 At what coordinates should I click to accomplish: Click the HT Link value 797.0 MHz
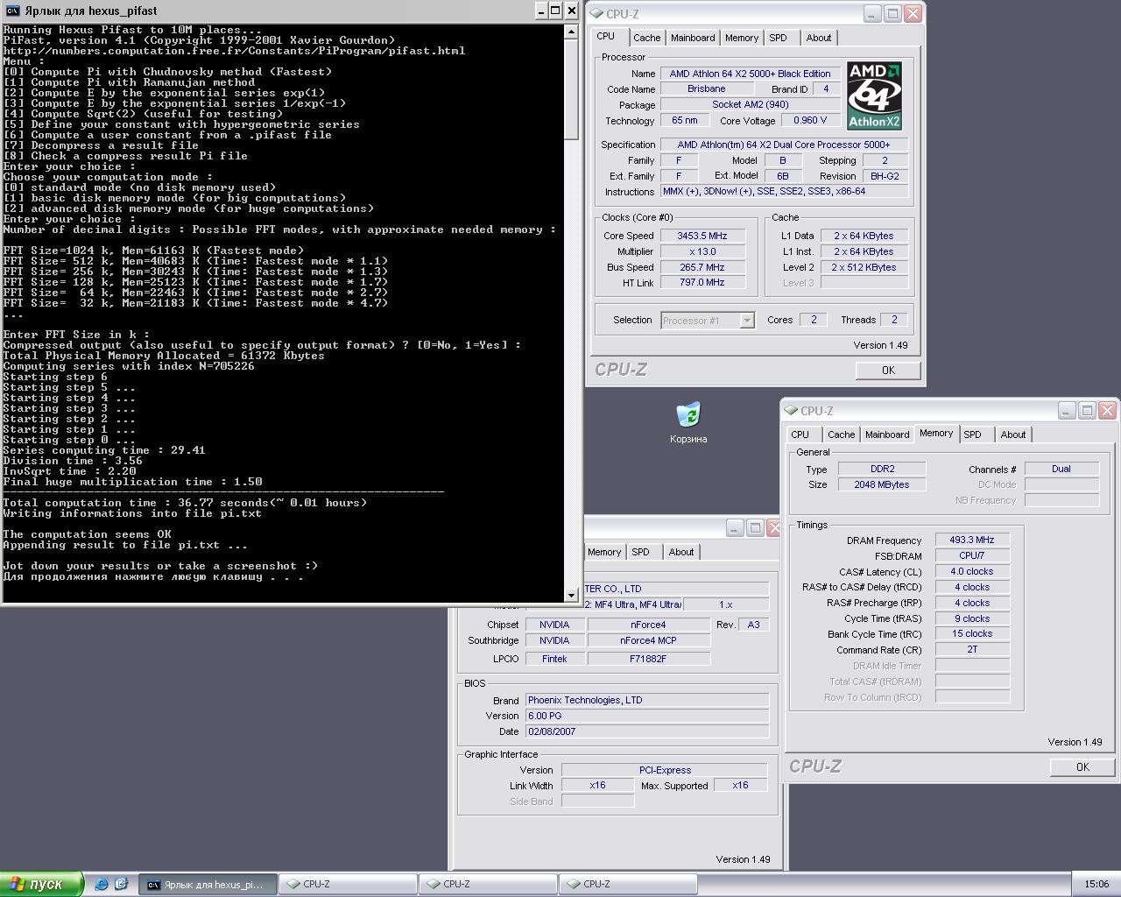pos(702,282)
